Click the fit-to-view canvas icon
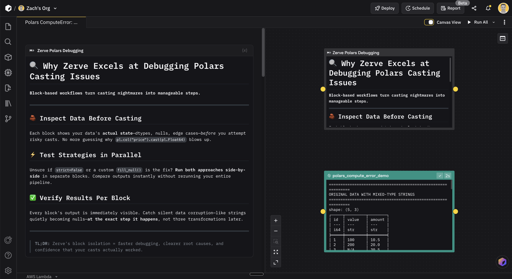The width and height of the screenshot is (512, 279). click(x=276, y=252)
